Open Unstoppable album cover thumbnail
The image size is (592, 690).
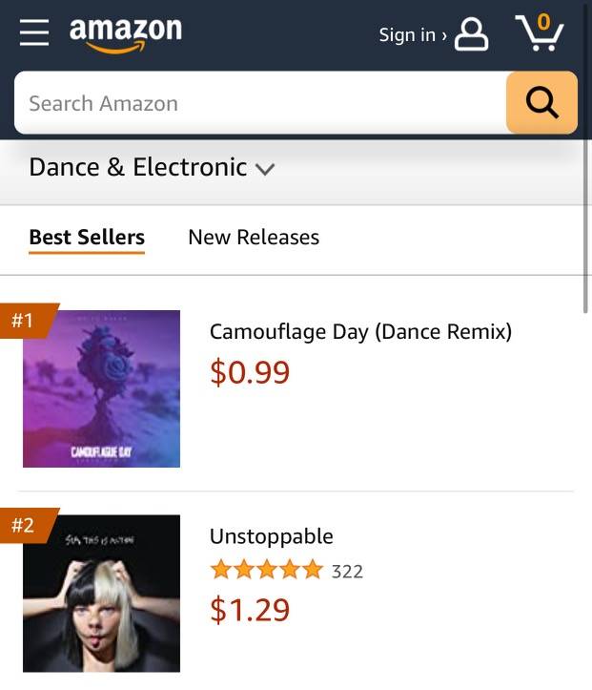tap(101, 594)
